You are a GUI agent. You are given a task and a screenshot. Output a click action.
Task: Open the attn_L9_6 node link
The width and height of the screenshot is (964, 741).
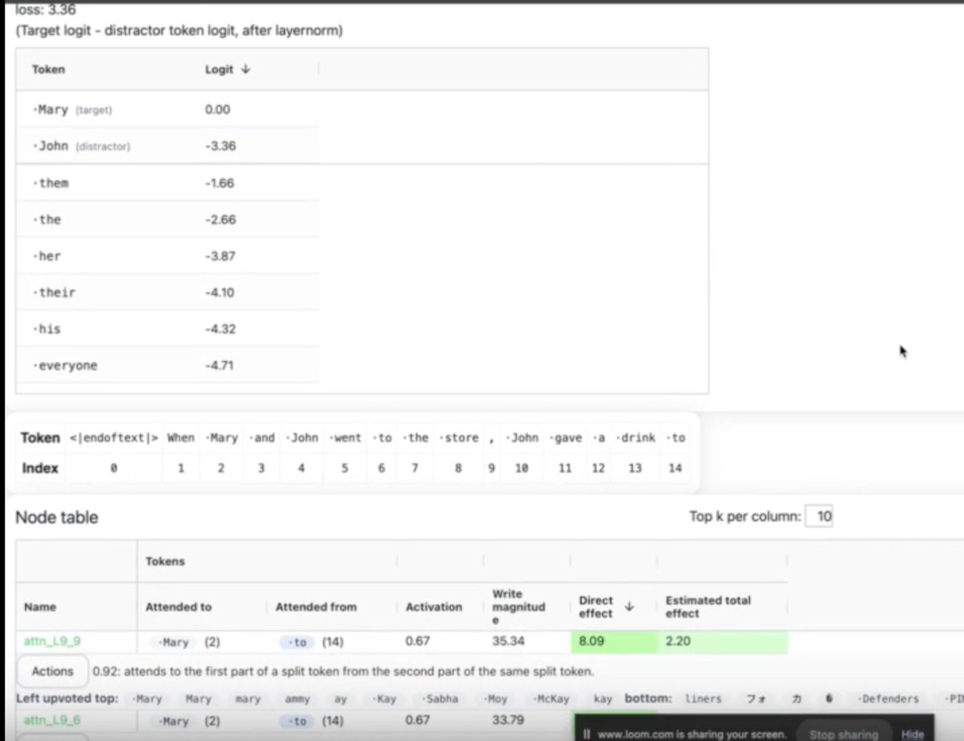[x=52, y=720]
